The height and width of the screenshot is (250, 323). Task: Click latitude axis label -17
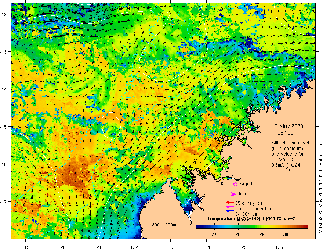[x=4, y=201]
